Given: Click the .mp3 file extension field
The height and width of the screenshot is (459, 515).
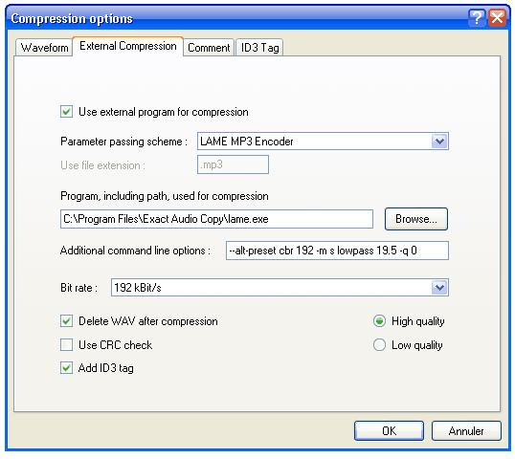Looking at the screenshot, I should point(233,164).
